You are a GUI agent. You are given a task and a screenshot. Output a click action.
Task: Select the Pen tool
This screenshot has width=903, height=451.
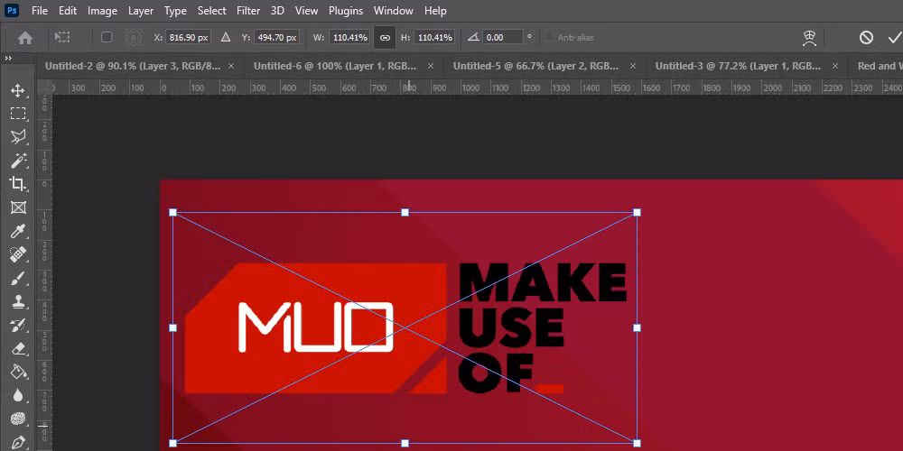pyautogui.click(x=18, y=442)
